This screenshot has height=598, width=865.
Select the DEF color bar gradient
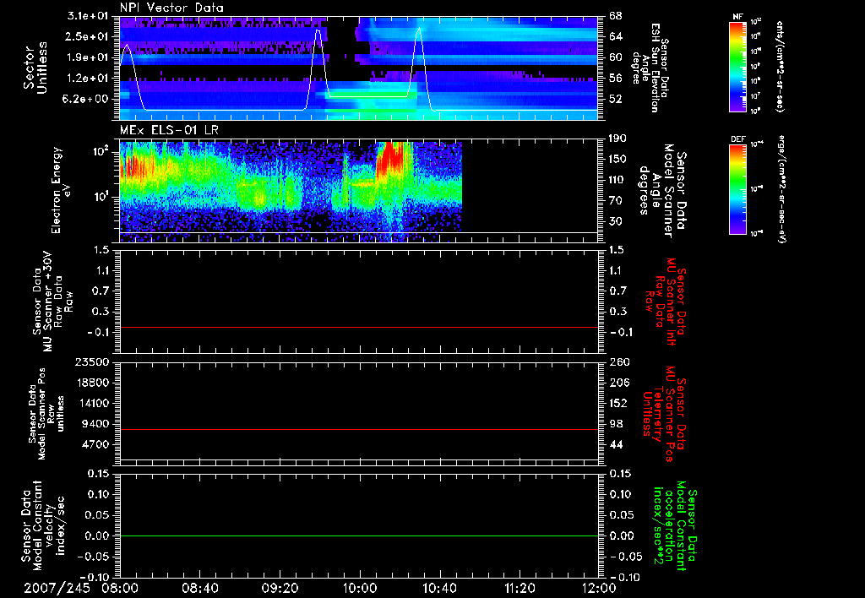point(738,190)
